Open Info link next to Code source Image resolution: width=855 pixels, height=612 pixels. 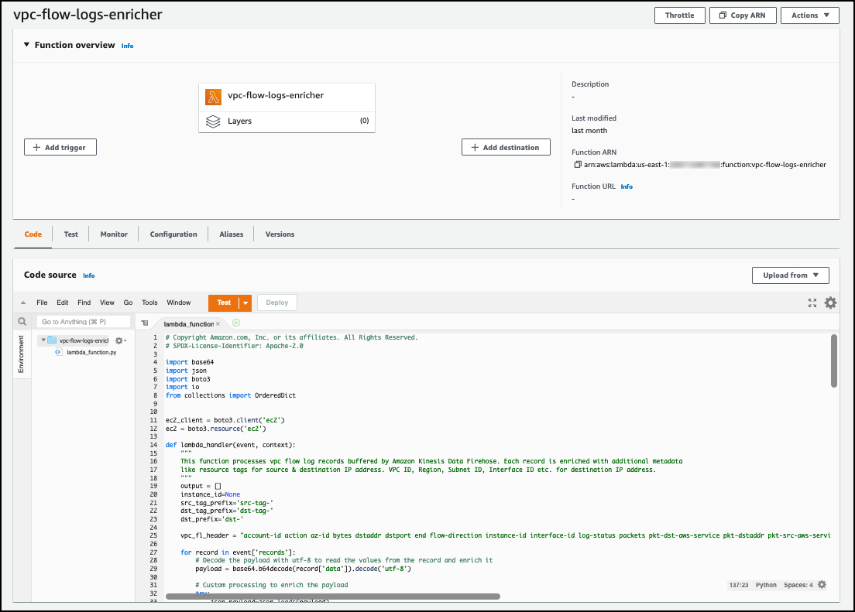coord(88,275)
